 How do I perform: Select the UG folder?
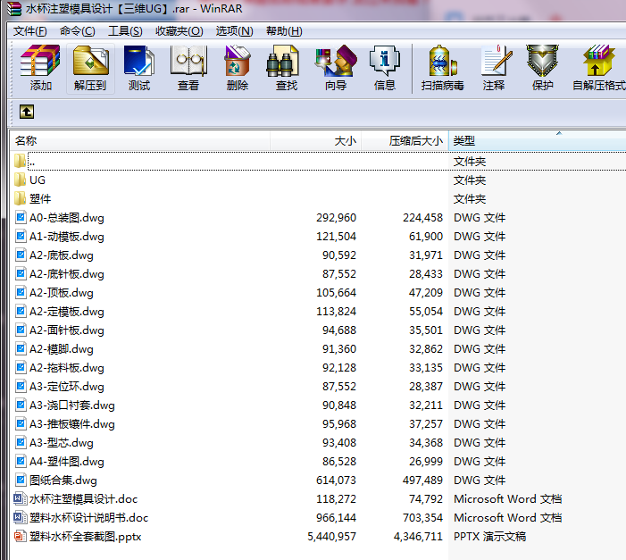[x=318, y=180]
